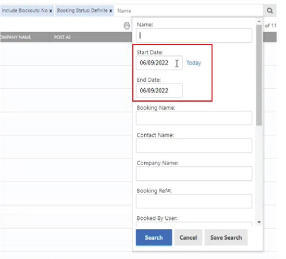Click the search panel vertical scrollbar thumb
Viewport: 286px width, 259px height.
click(259, 75)
